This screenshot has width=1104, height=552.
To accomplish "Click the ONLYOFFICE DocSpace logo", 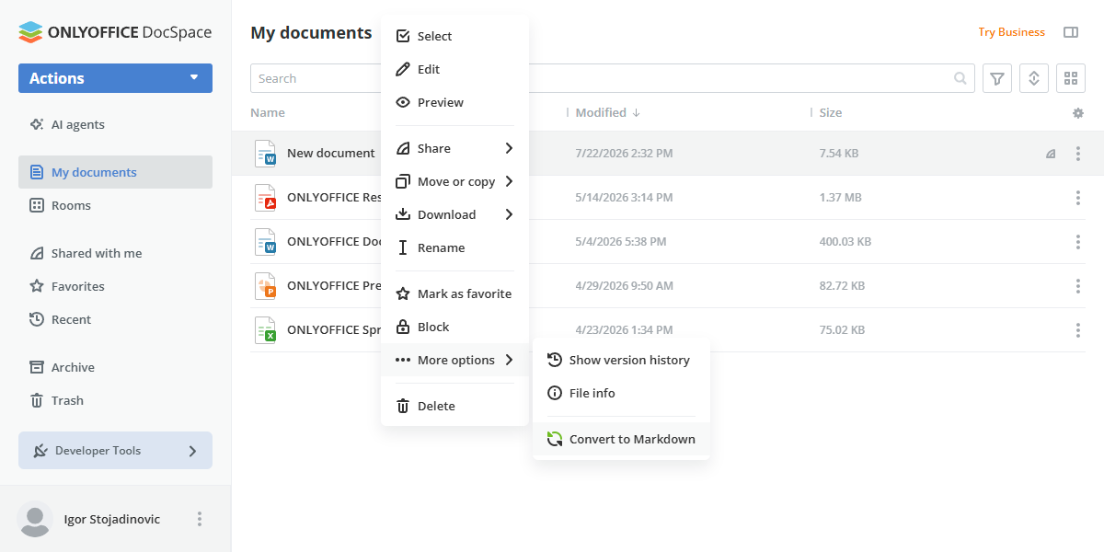I will click(x=115, y=32).
